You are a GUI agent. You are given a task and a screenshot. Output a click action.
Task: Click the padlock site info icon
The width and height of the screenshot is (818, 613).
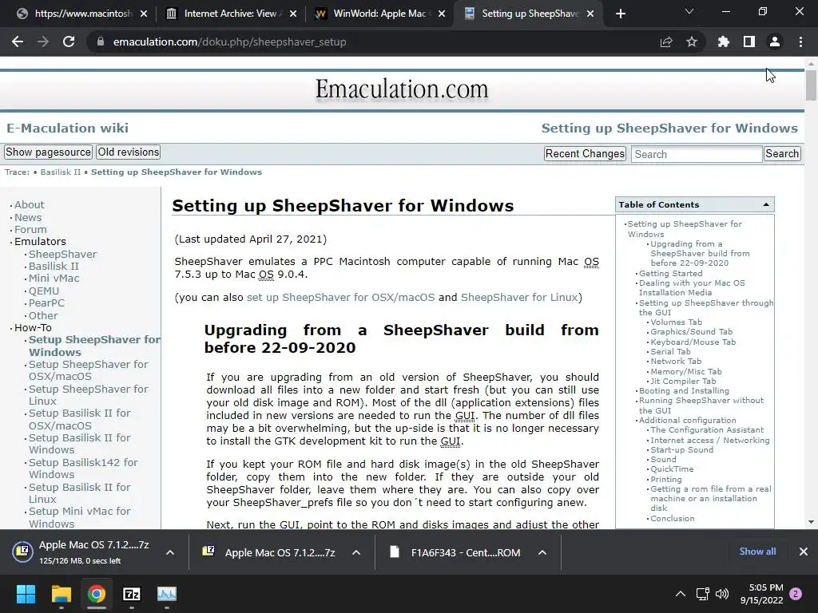(x=100, y=42)
